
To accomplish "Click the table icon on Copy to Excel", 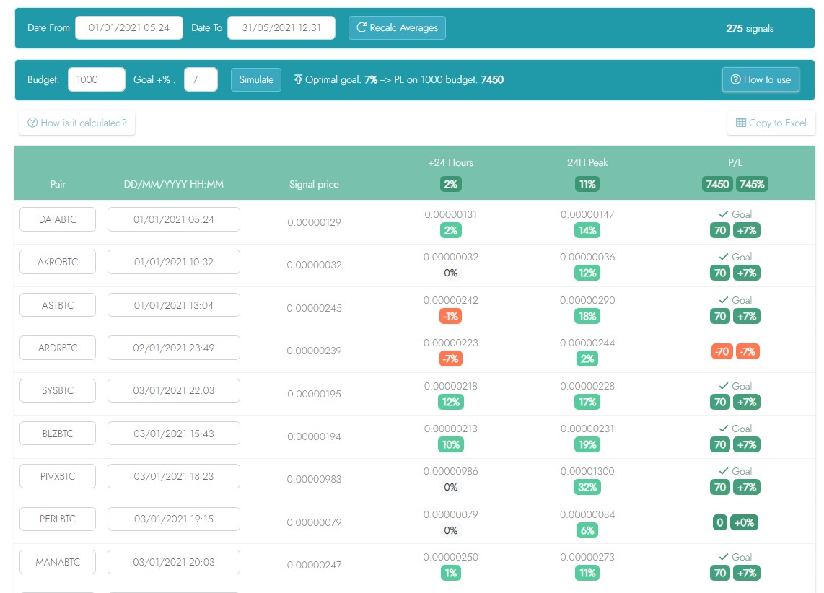I will tap(741, 123).
